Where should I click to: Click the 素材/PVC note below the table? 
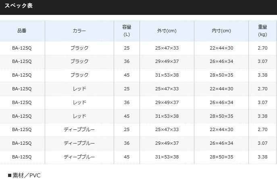tap(25, 175)
